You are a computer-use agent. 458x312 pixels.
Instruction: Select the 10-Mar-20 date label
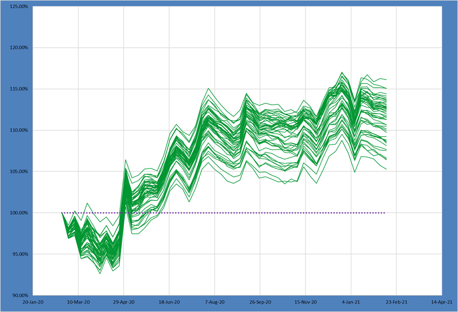[78, 302]
